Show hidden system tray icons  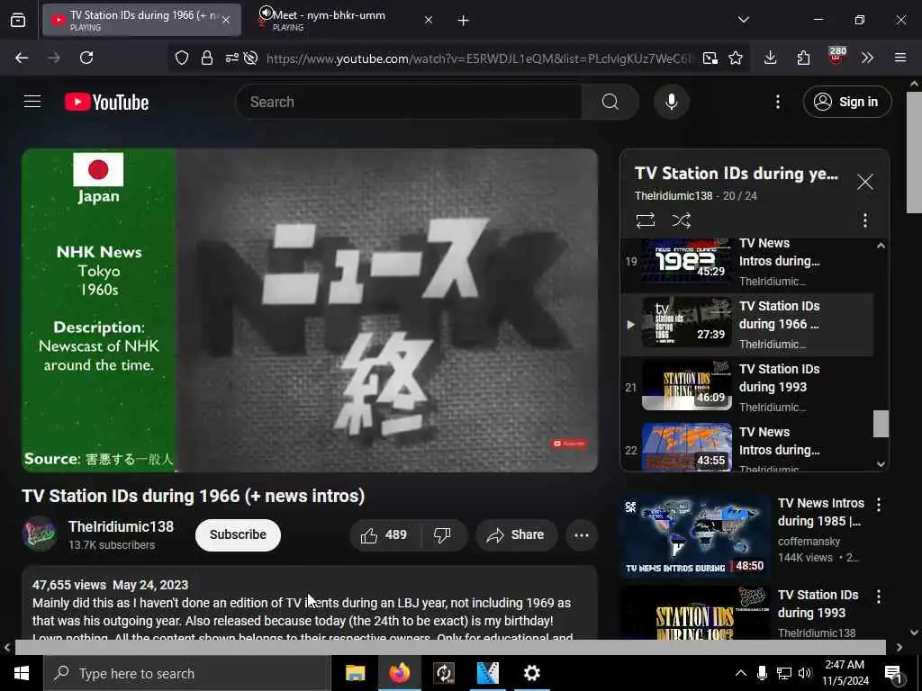pos(740,673)
